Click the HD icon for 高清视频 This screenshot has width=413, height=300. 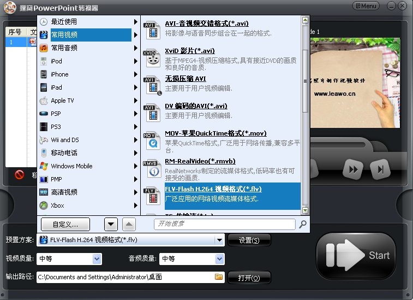44,192
